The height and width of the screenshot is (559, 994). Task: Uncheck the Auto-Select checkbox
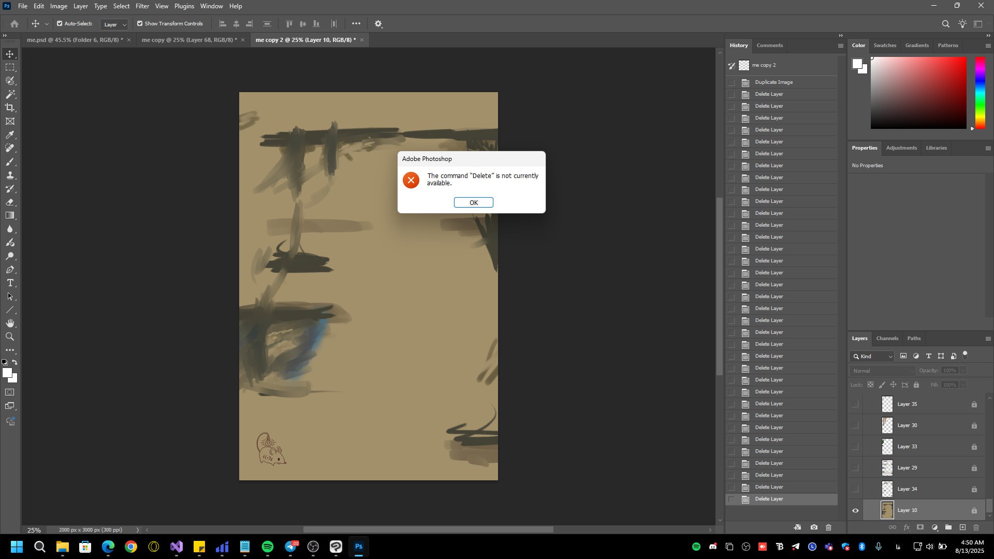coord(60,23)
